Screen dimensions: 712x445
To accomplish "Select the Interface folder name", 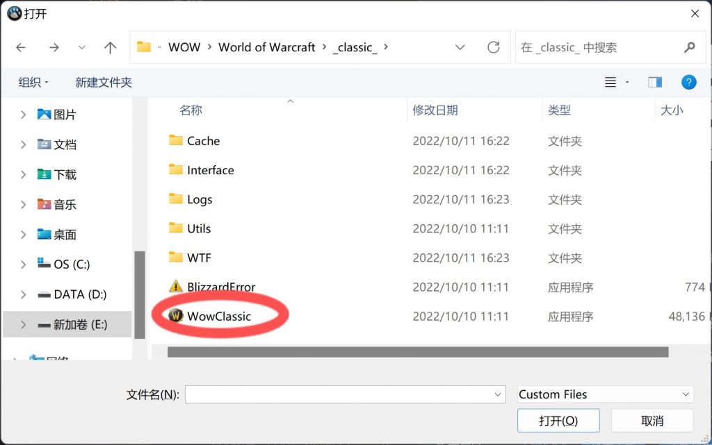I will pyautogui.click(x=211, y=170).
